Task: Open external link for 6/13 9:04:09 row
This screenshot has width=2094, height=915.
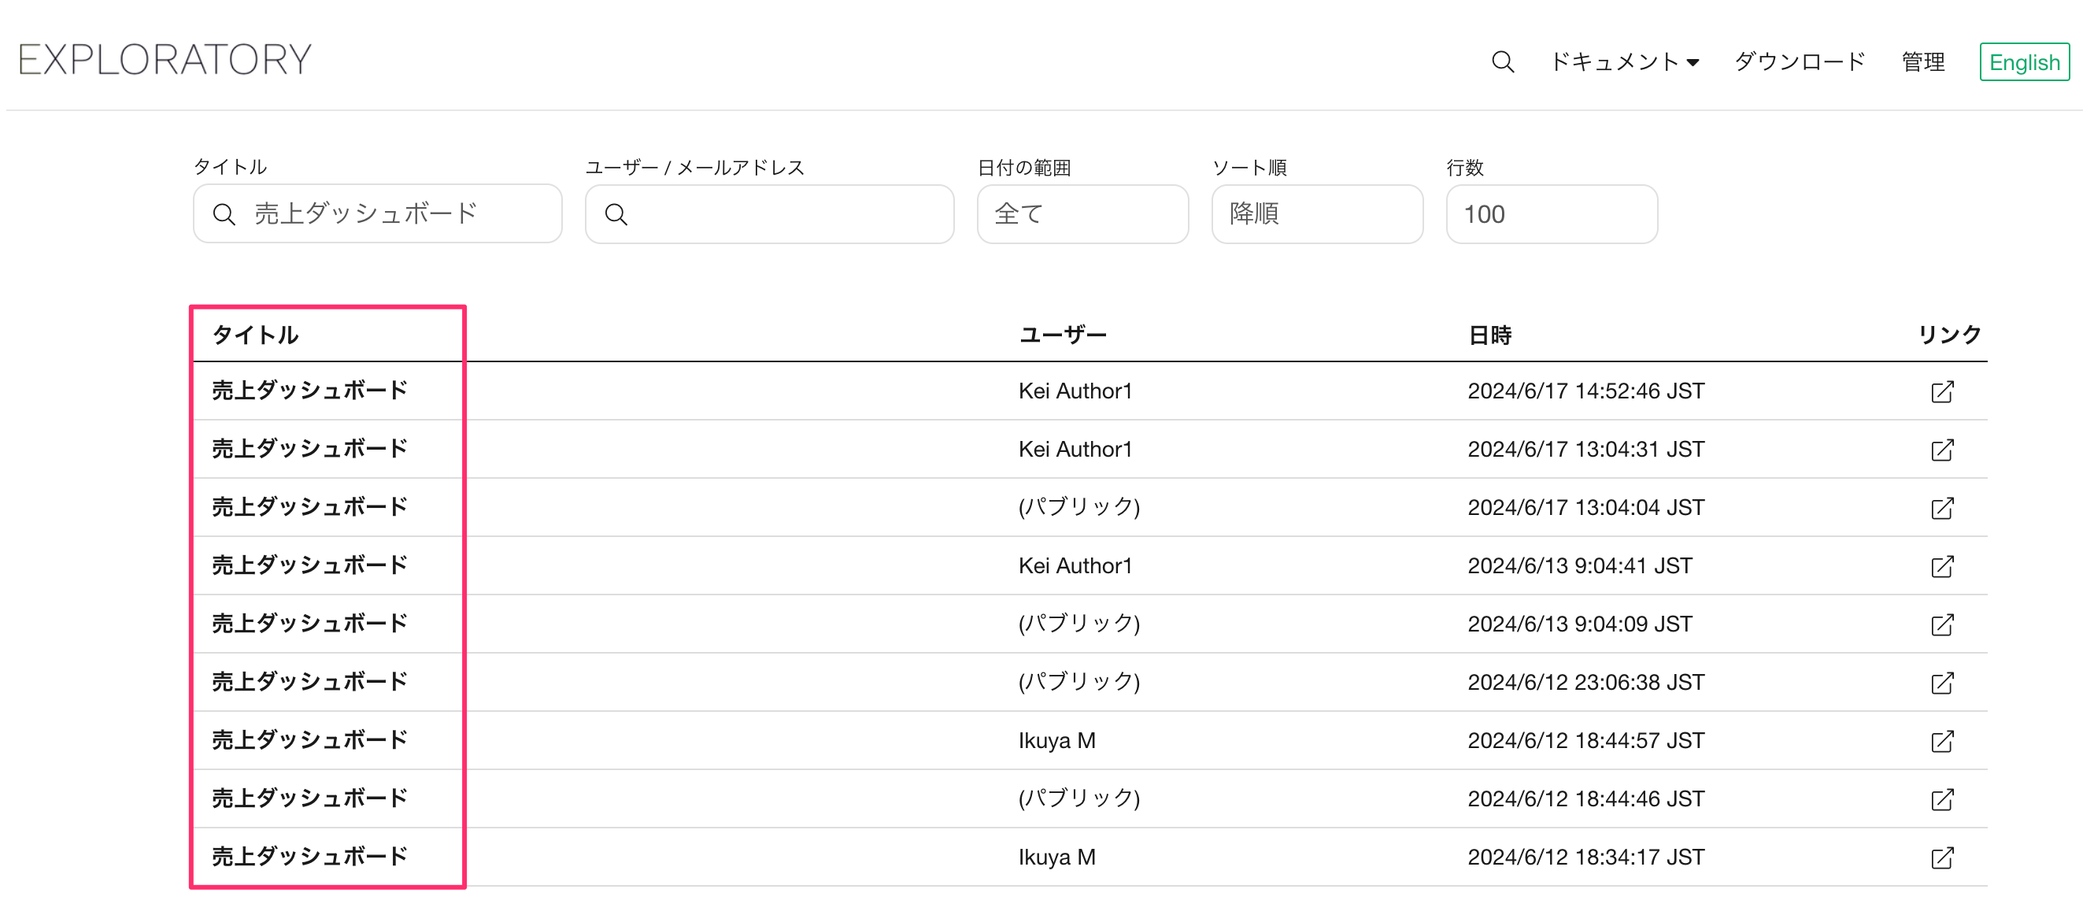Action: (x=1942, y=624)
